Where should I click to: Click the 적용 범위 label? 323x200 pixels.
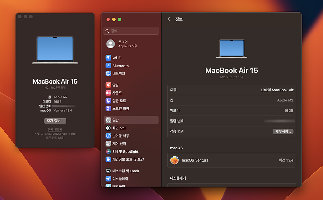pos(177,131)
